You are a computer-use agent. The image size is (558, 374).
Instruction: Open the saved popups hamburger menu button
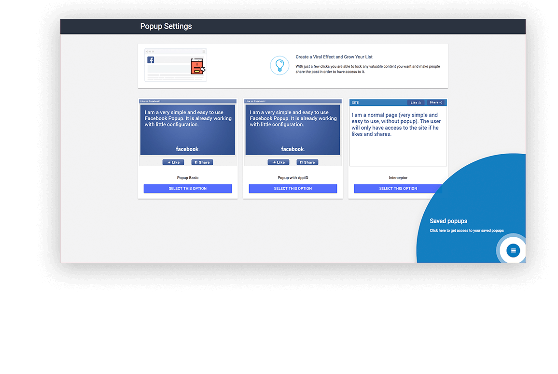(x=513, y=250)
